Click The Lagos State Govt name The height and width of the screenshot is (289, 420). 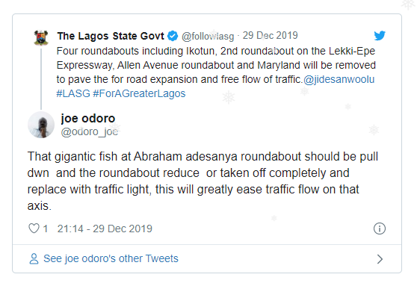coord(111,36)
